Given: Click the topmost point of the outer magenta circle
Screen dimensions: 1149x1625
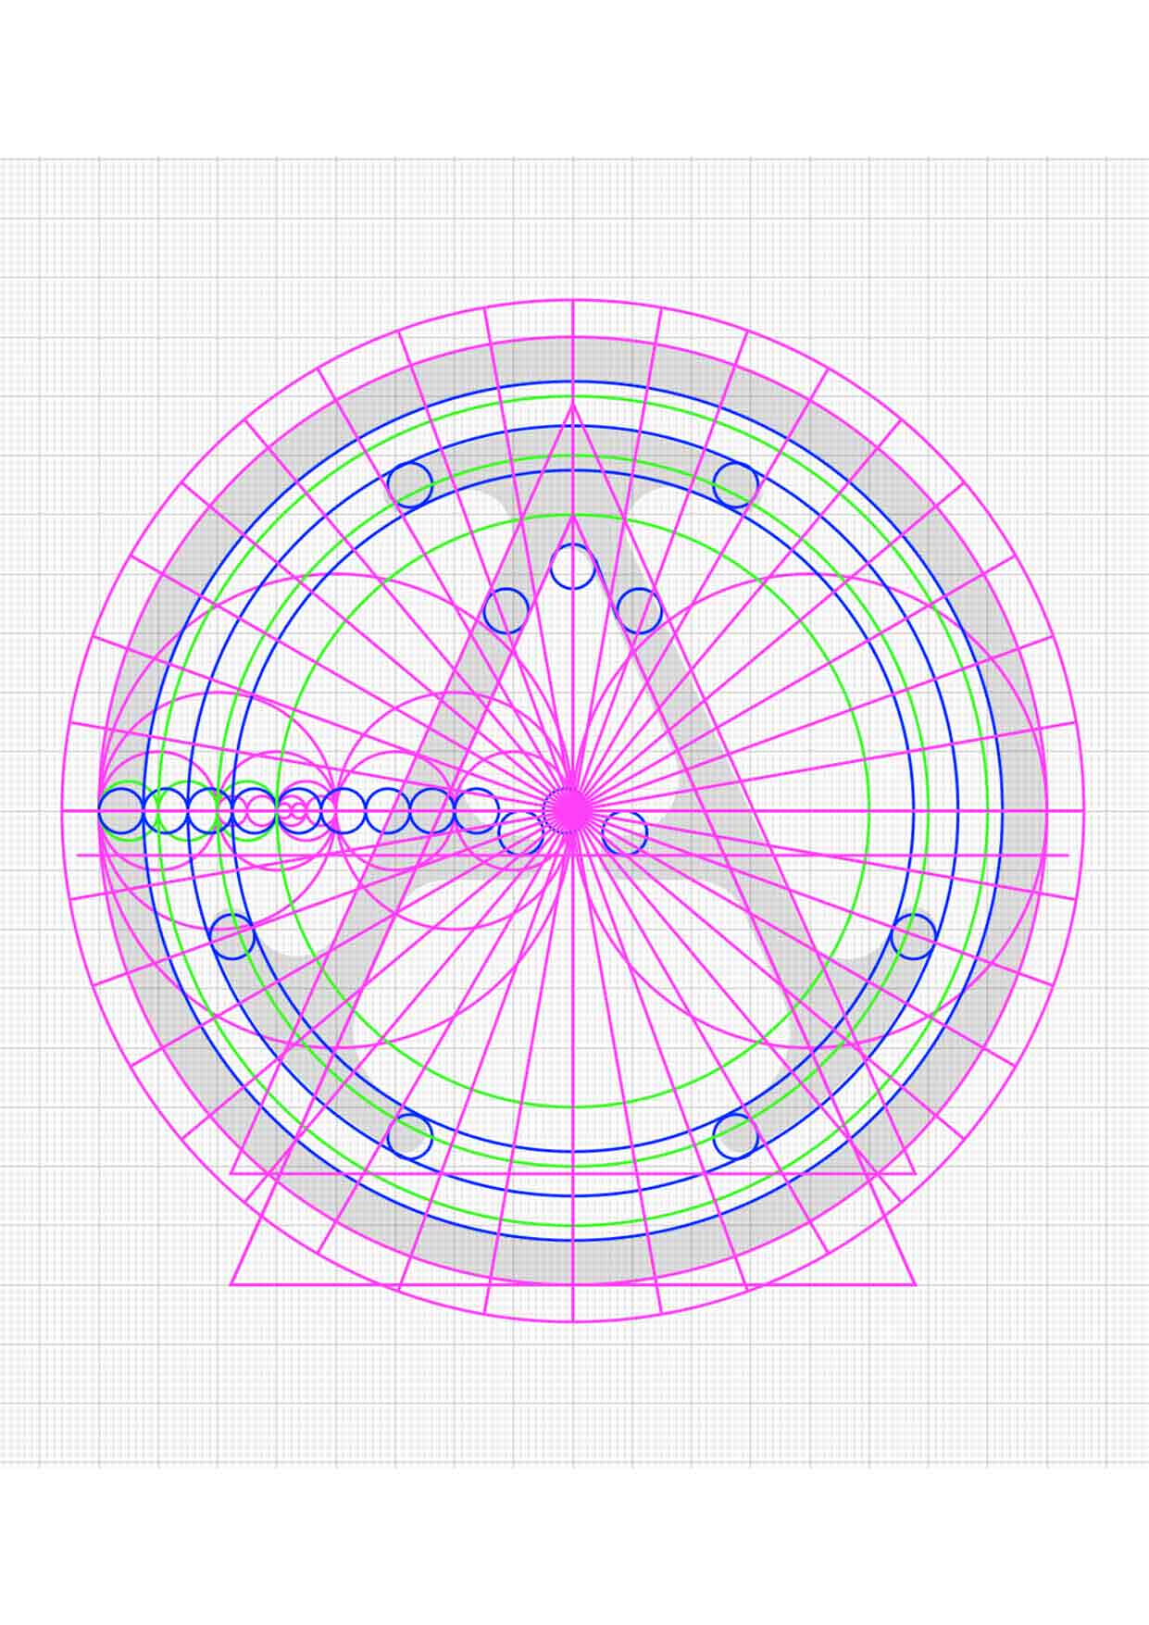Looking at the screenshot, I should click(572, 300).
